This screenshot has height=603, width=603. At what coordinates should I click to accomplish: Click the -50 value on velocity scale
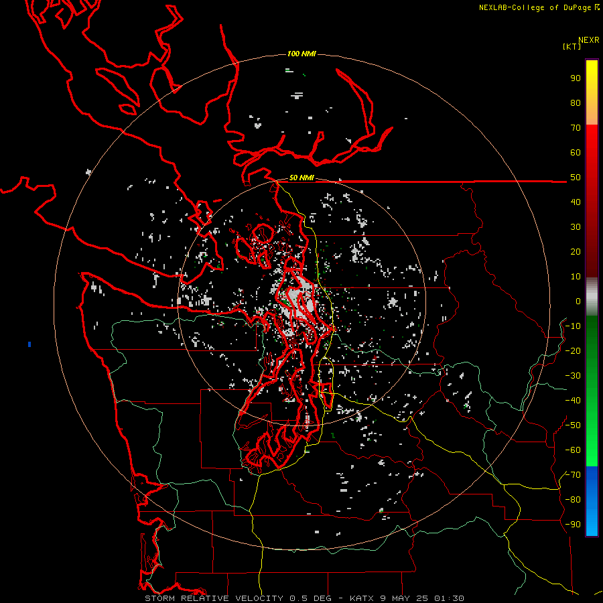pyautogui.click(x=573, y=425)
